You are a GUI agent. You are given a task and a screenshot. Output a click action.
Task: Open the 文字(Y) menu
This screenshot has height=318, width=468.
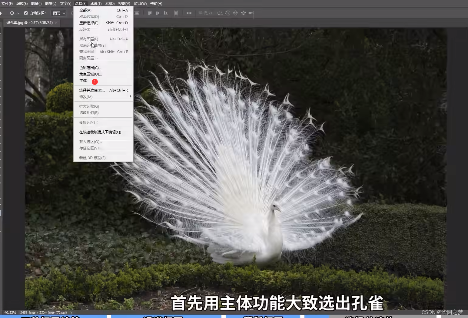65,4
